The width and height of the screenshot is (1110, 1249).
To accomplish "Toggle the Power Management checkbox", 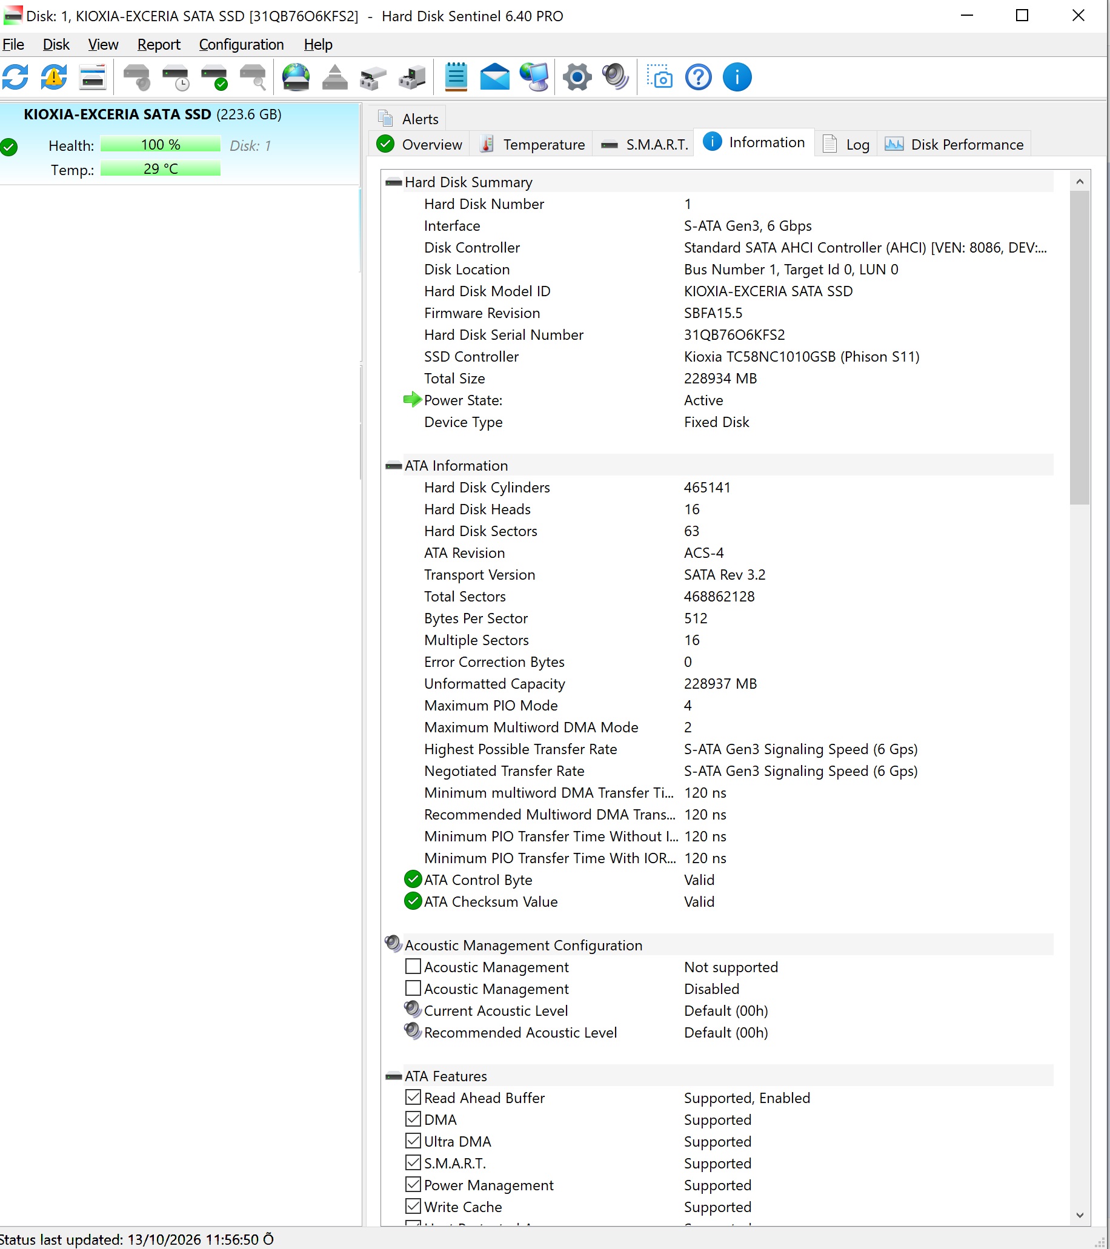I will pyautogui.click(x=413, y=1184).
